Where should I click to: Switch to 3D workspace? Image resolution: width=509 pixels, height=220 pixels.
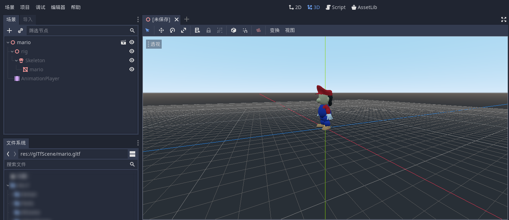tap(313, 7)
